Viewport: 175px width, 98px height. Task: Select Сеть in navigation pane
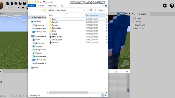pos(36,68)
